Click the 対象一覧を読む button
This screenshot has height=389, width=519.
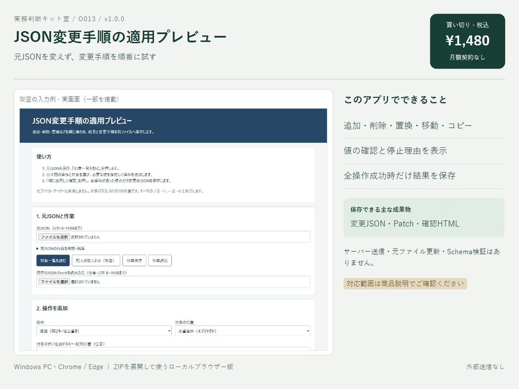[x=53, y=261]
